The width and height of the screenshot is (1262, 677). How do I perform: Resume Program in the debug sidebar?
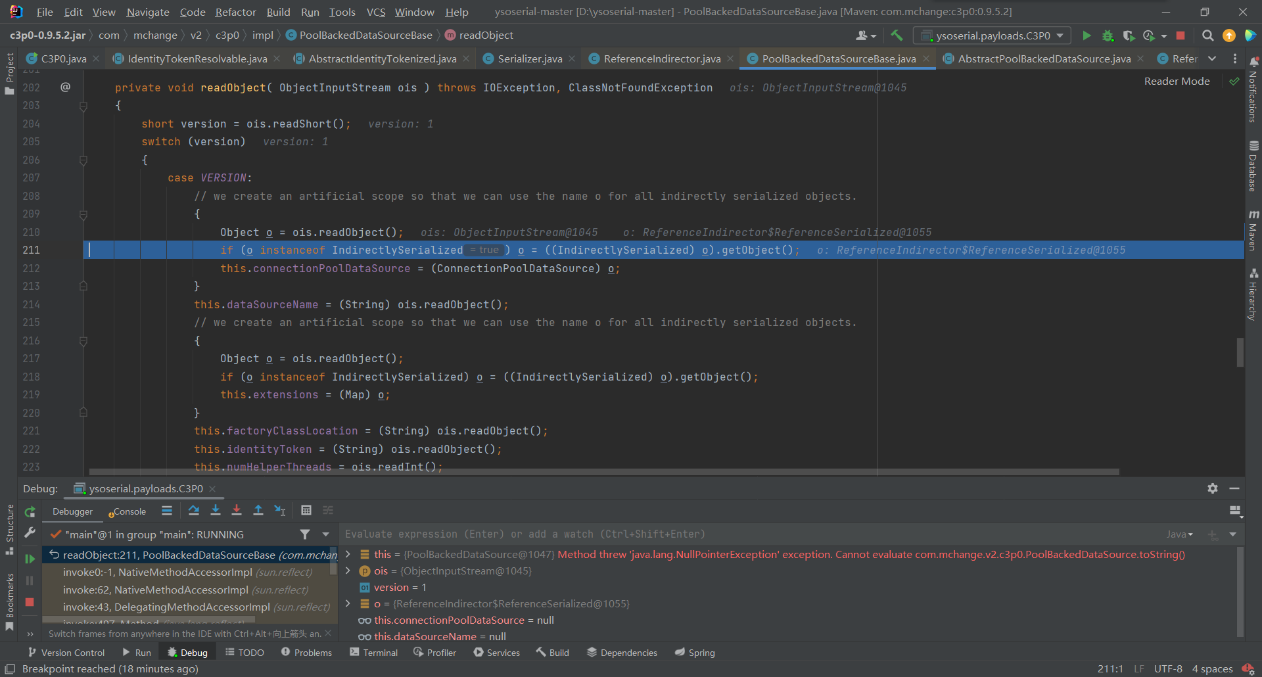30,559
